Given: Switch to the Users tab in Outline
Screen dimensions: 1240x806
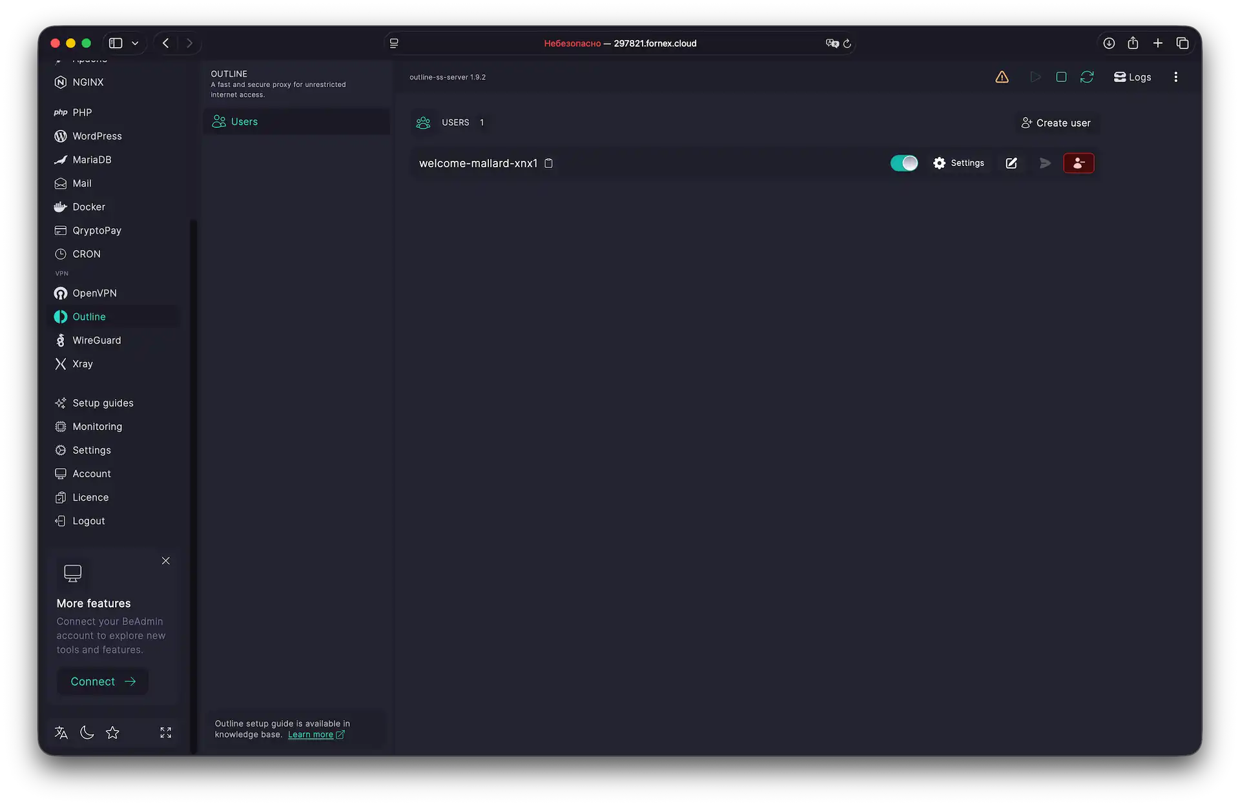Looking at the screenshot, I should pyautogui.click(x=244, y=121).
